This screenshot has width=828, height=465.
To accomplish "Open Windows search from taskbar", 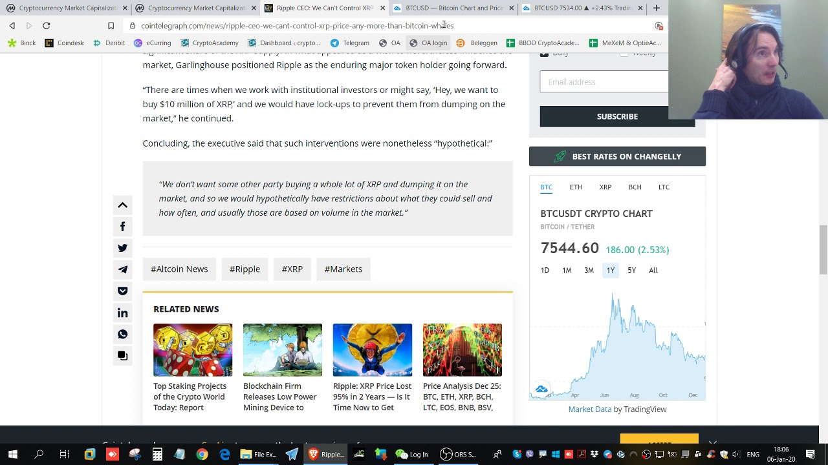I will [39, 455].
